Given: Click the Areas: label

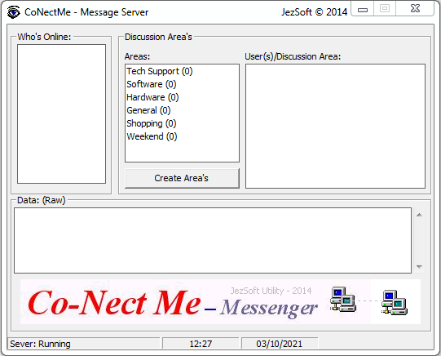Looking at the screenshot, I should point(137,56).
